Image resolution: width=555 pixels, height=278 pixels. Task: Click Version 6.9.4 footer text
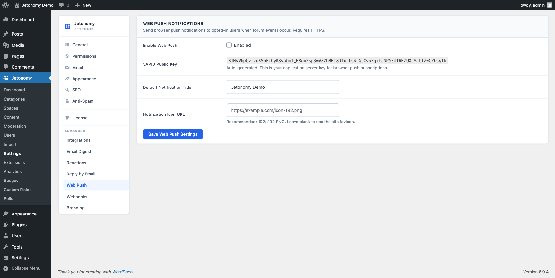pyautogui.click(x=536, y=272)
